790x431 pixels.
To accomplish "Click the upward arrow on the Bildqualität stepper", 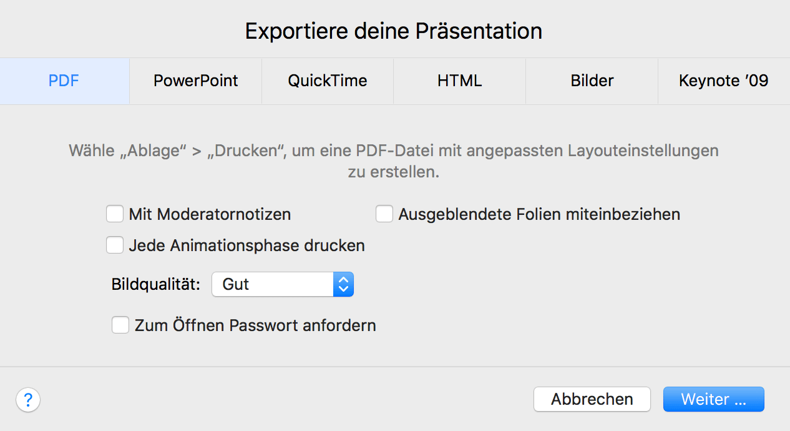I will pos(343,280).
